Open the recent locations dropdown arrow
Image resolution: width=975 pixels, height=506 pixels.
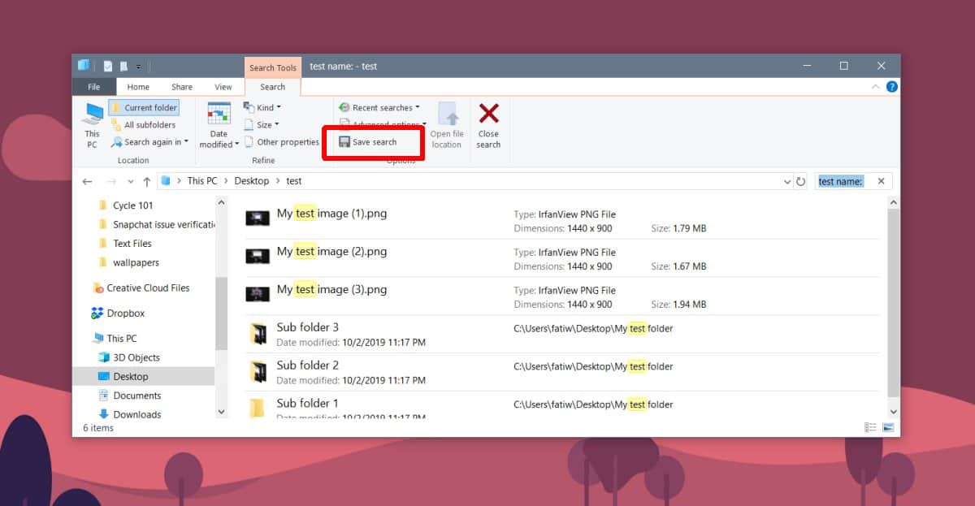coord(130,182)
